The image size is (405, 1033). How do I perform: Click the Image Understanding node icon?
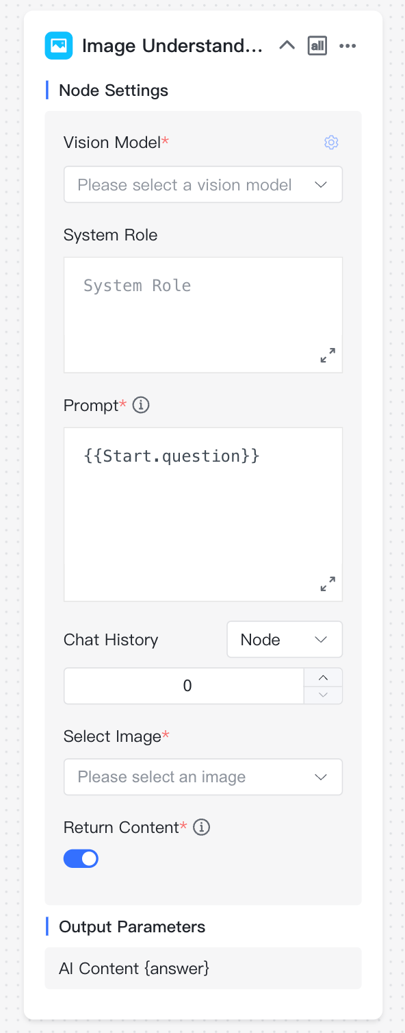click(x=59, y=46)
